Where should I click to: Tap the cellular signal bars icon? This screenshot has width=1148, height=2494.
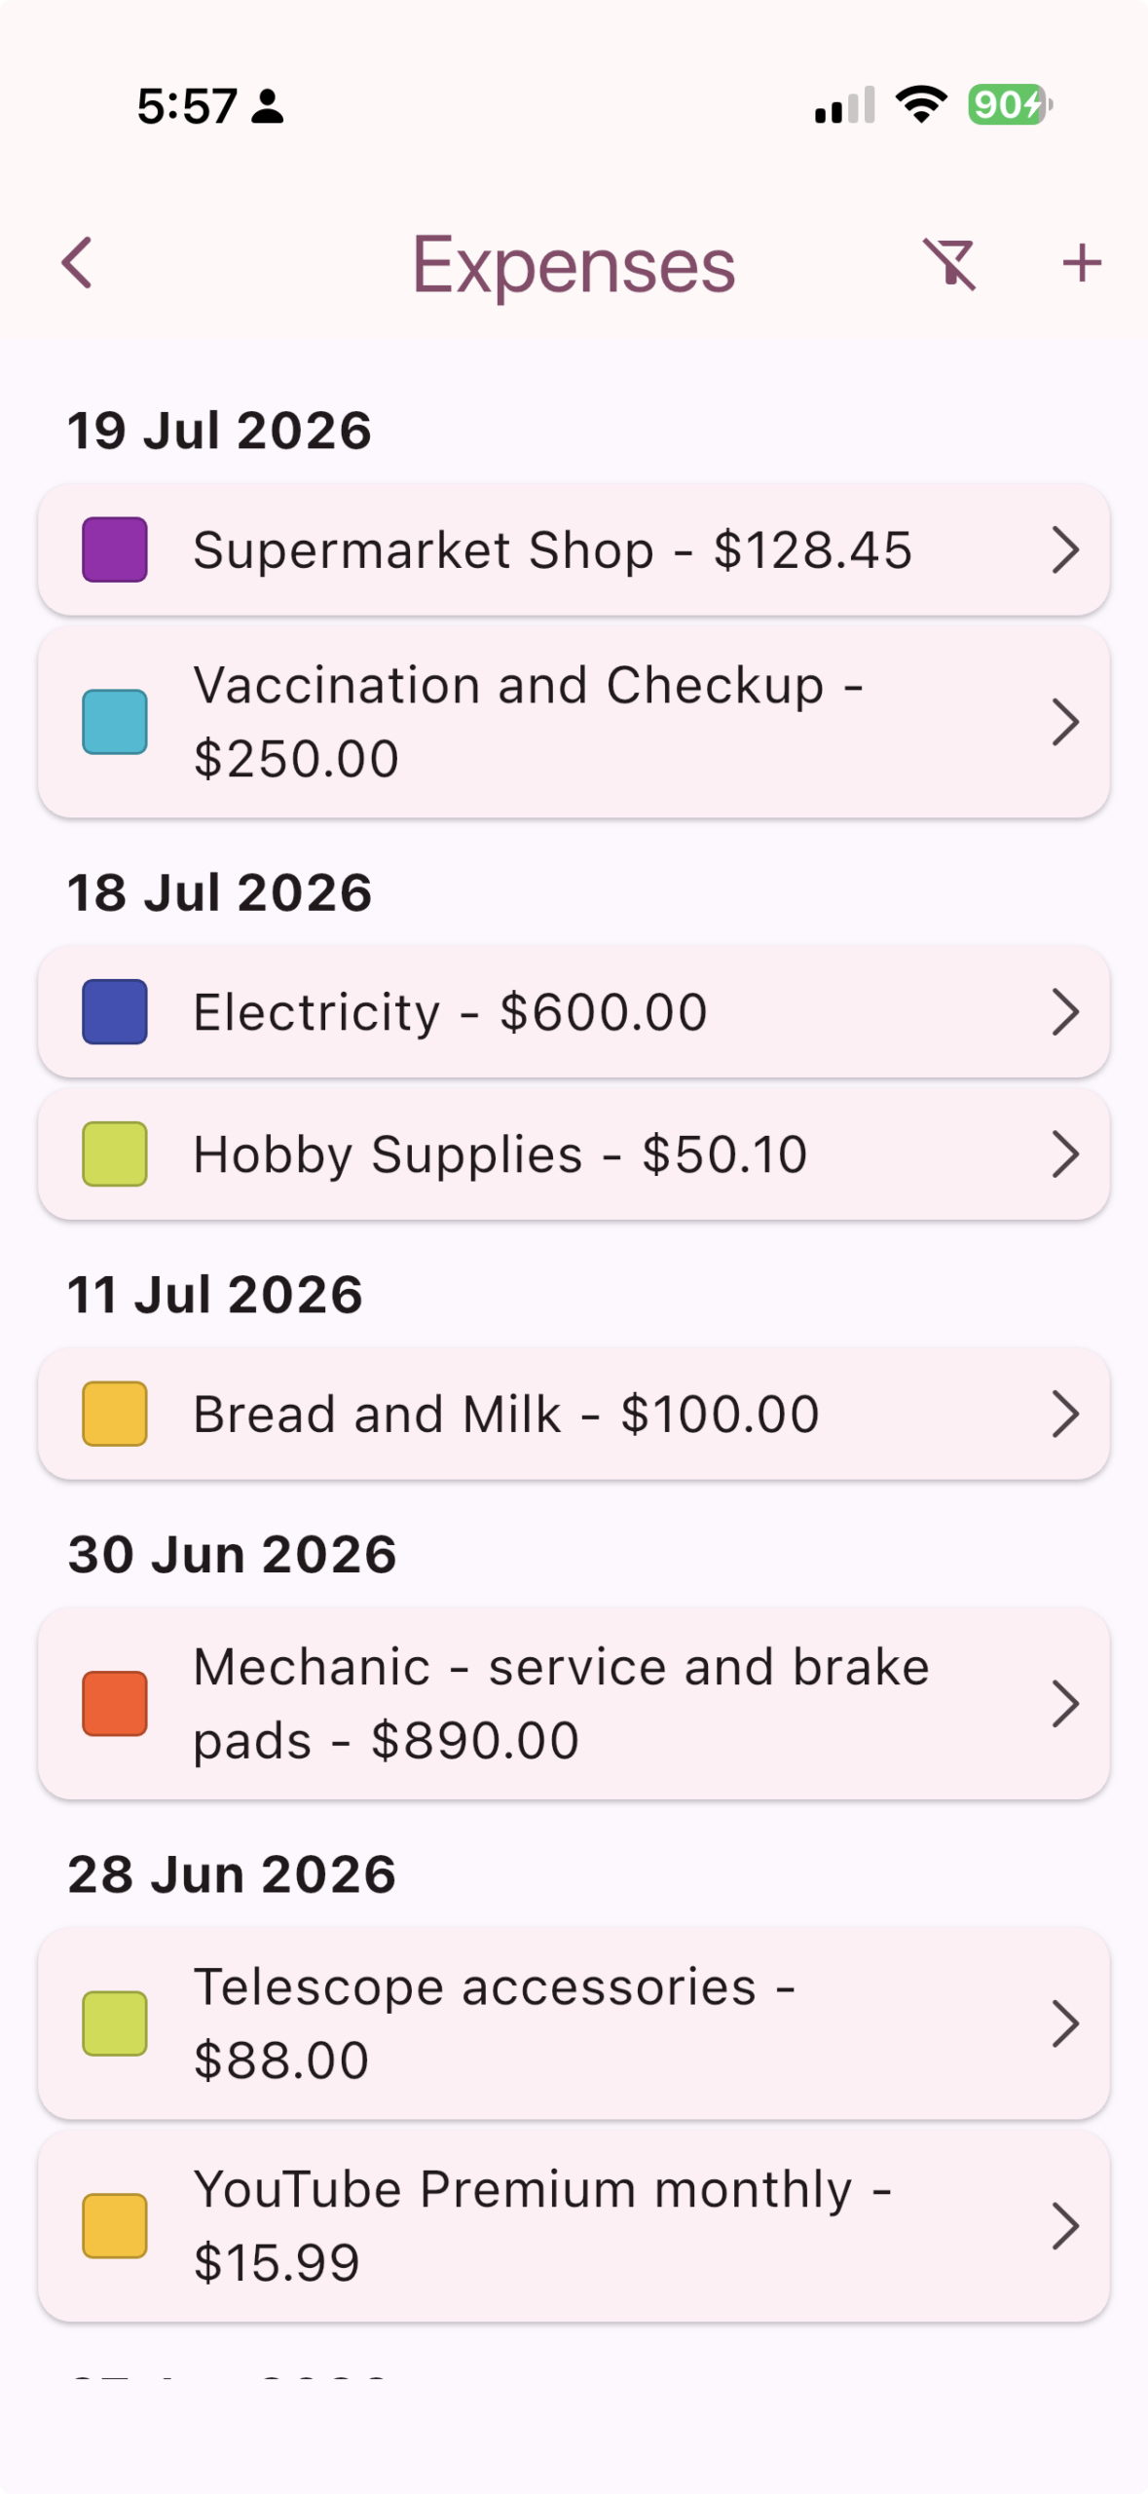coord(844,105)
